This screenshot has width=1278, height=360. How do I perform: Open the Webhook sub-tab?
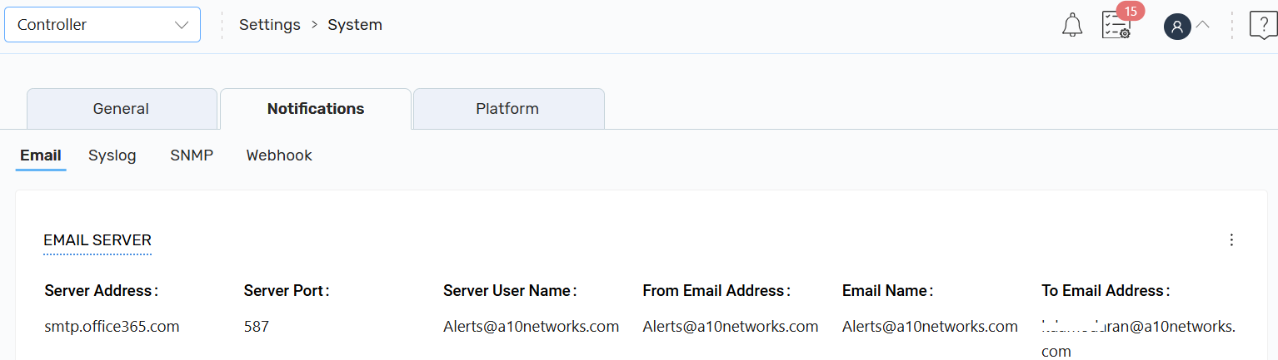click(x=279, y=155)
